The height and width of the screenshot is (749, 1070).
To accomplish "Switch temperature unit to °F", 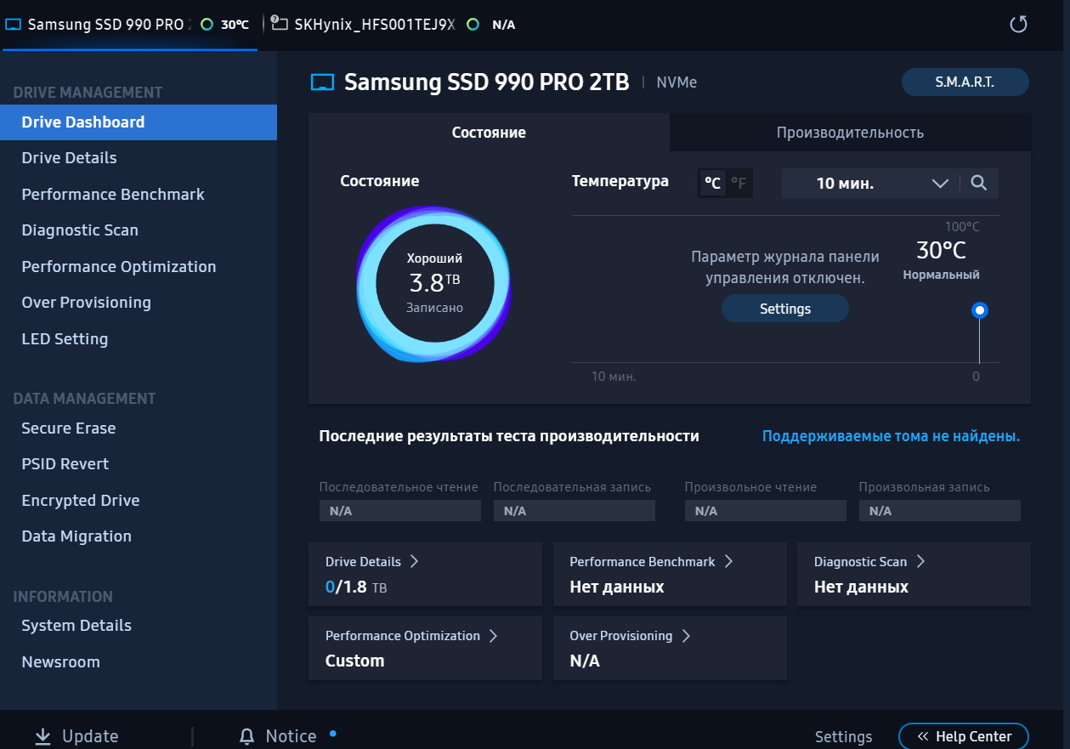I will tap(739, 183).
